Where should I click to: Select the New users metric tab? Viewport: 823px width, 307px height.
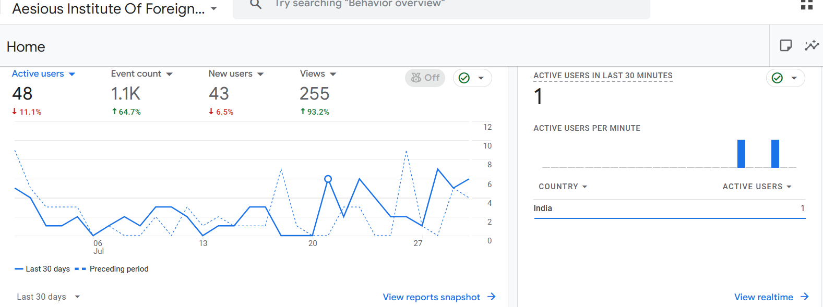pyautogui.click(x=236, y=74)
